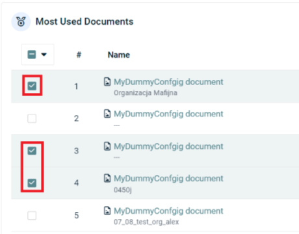
Task: Open MyDummyConfgig document in row 1
Action: point(168,82)
